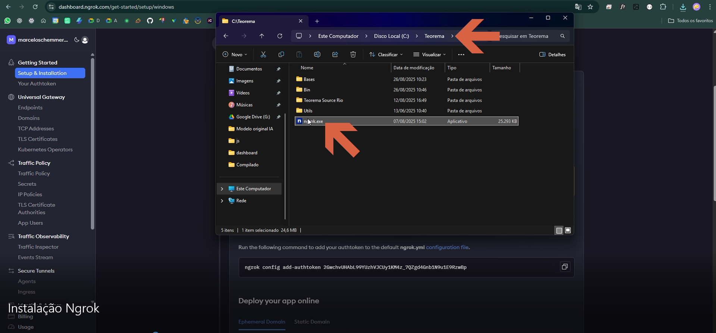Screen dimensions: 716x333
Task: Open a new File Explorer tab
Action: pos(317,21)
